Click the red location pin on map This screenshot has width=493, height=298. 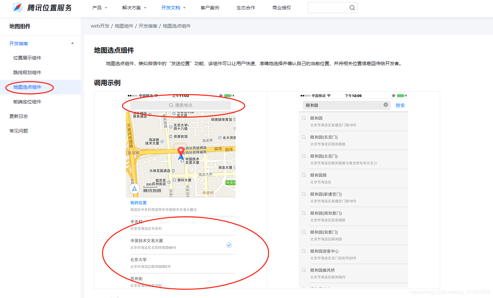click(x=181, y=151)
